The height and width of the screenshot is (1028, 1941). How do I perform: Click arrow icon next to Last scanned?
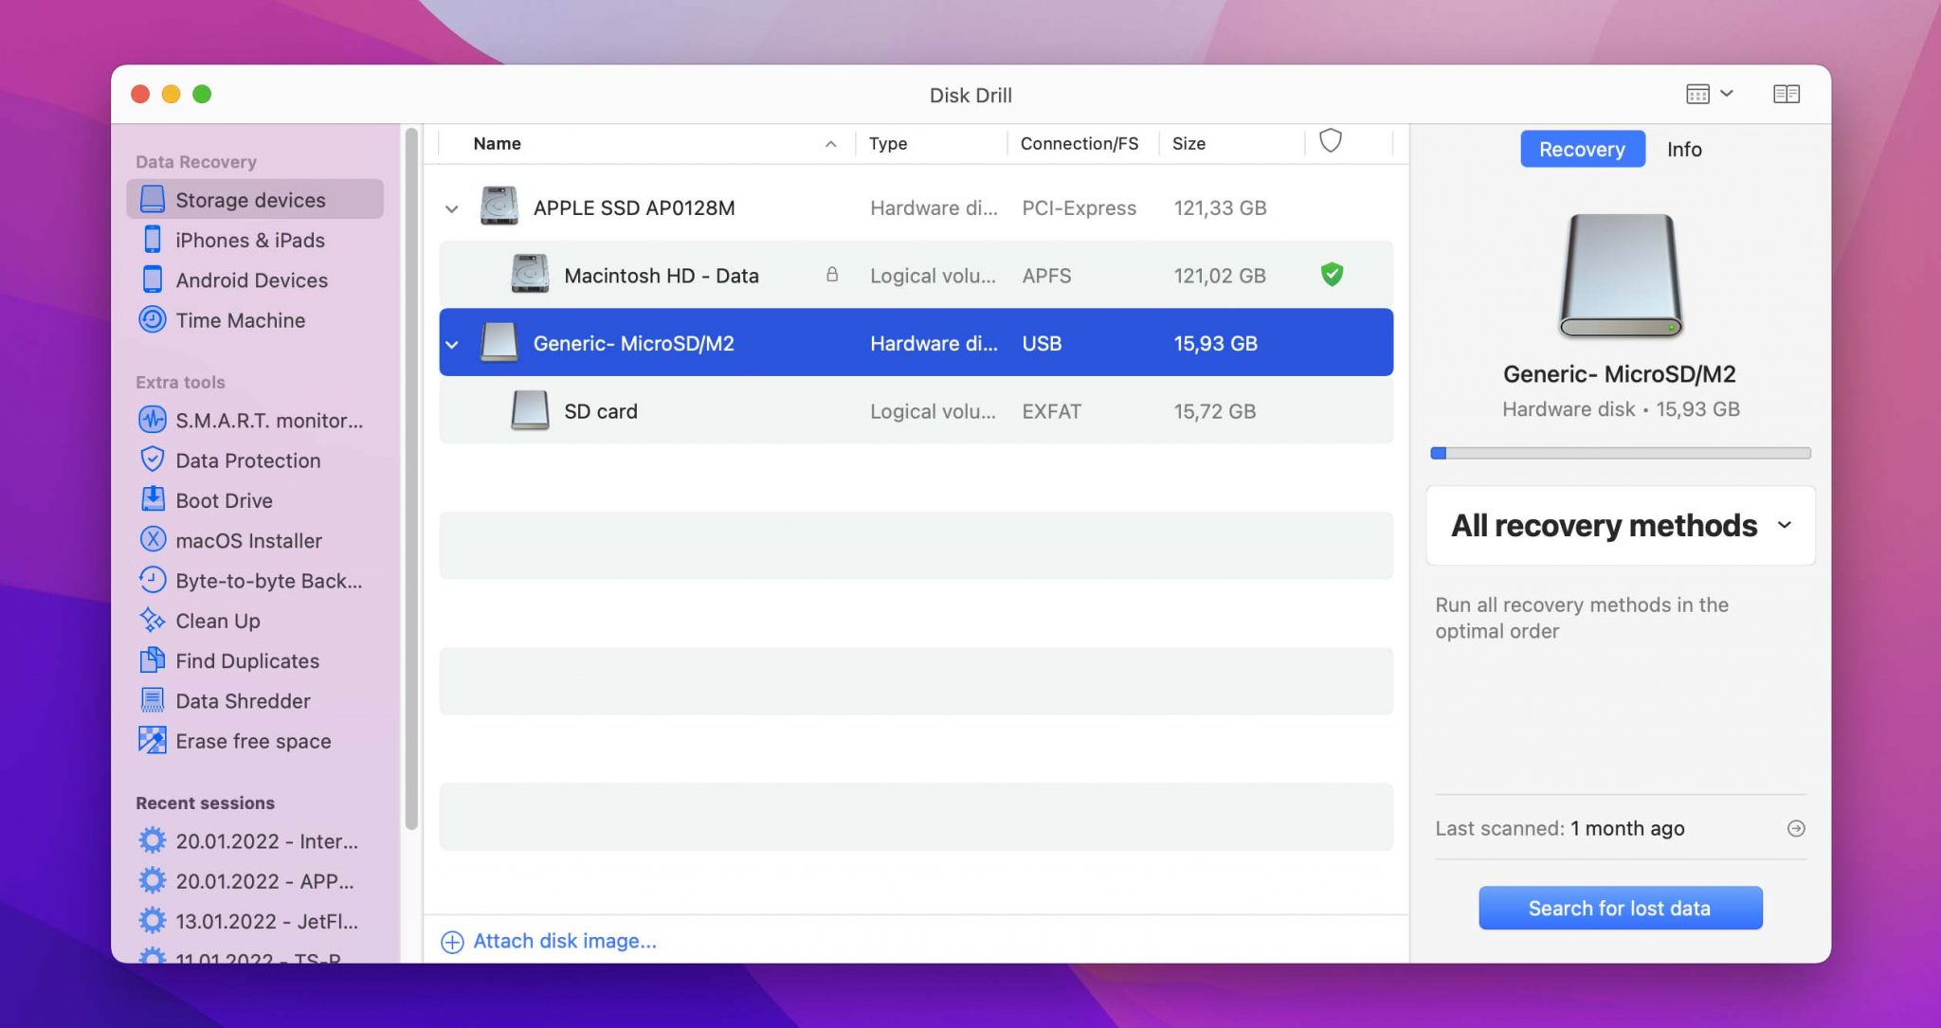[x=1796, y=828]
